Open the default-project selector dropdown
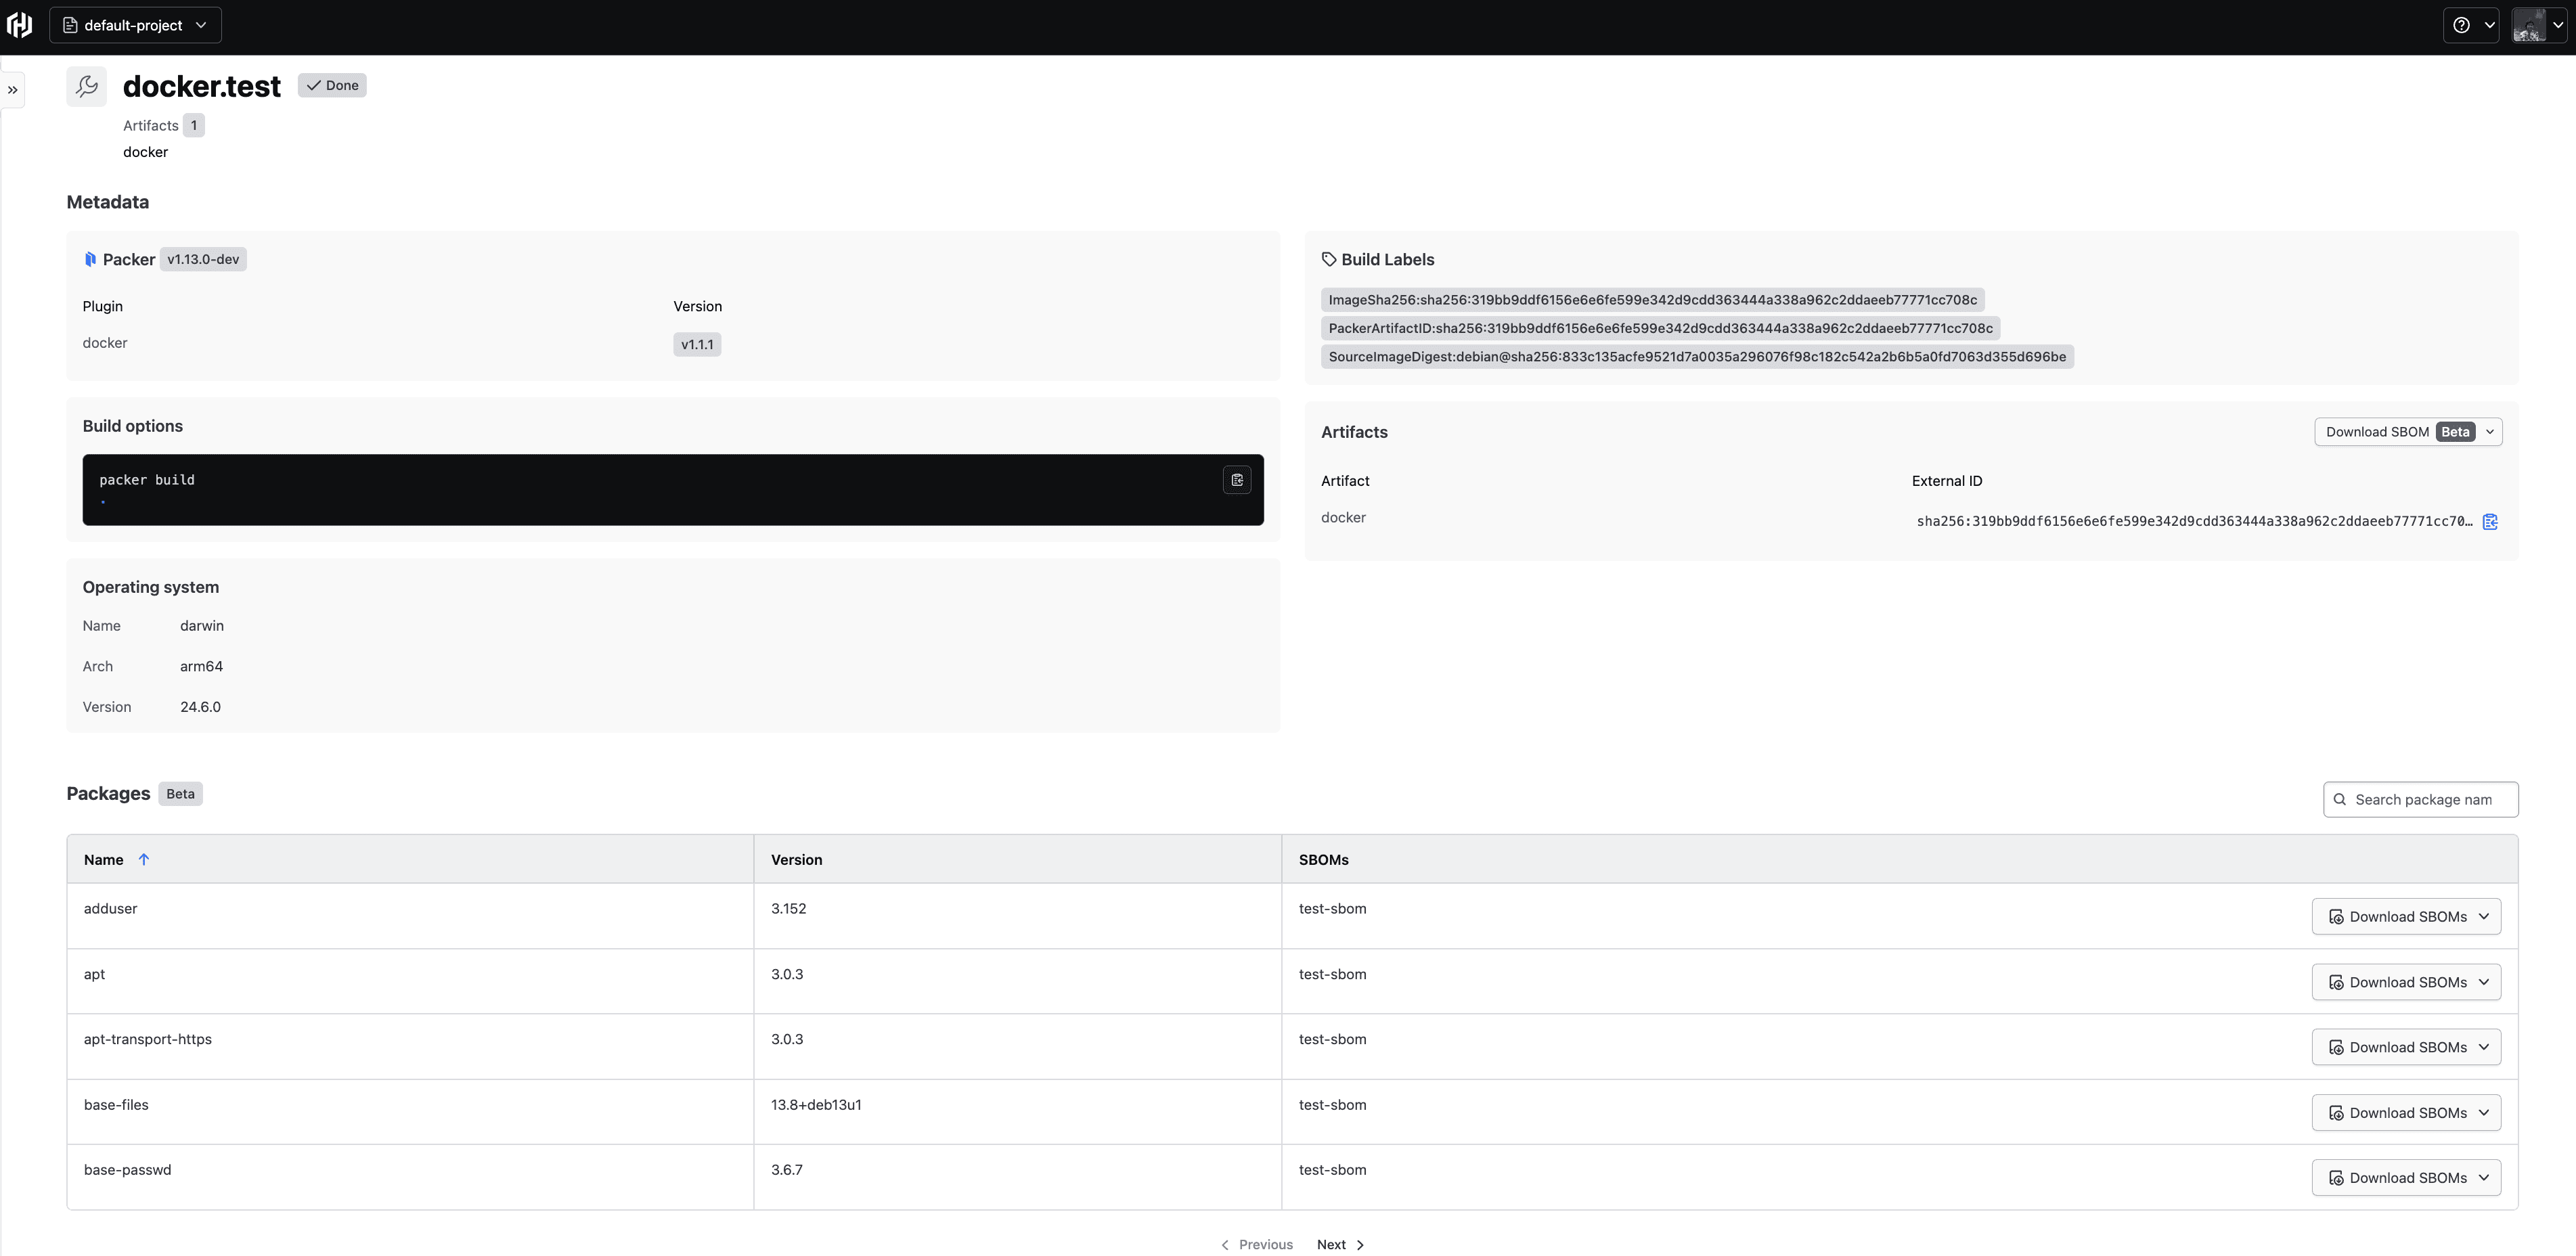Image resolution: width=2576 pixels, height=1256 pixels. click(x=135, y=24)
